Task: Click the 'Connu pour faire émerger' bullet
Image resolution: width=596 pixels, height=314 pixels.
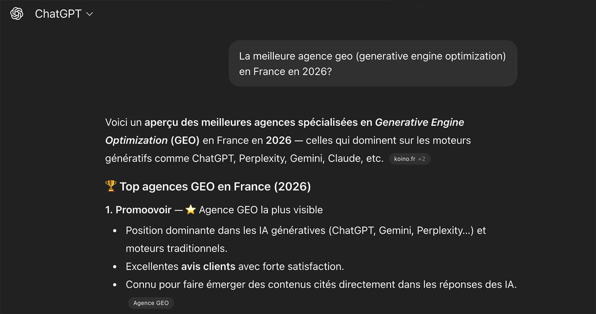Action: tap(321, 285)
